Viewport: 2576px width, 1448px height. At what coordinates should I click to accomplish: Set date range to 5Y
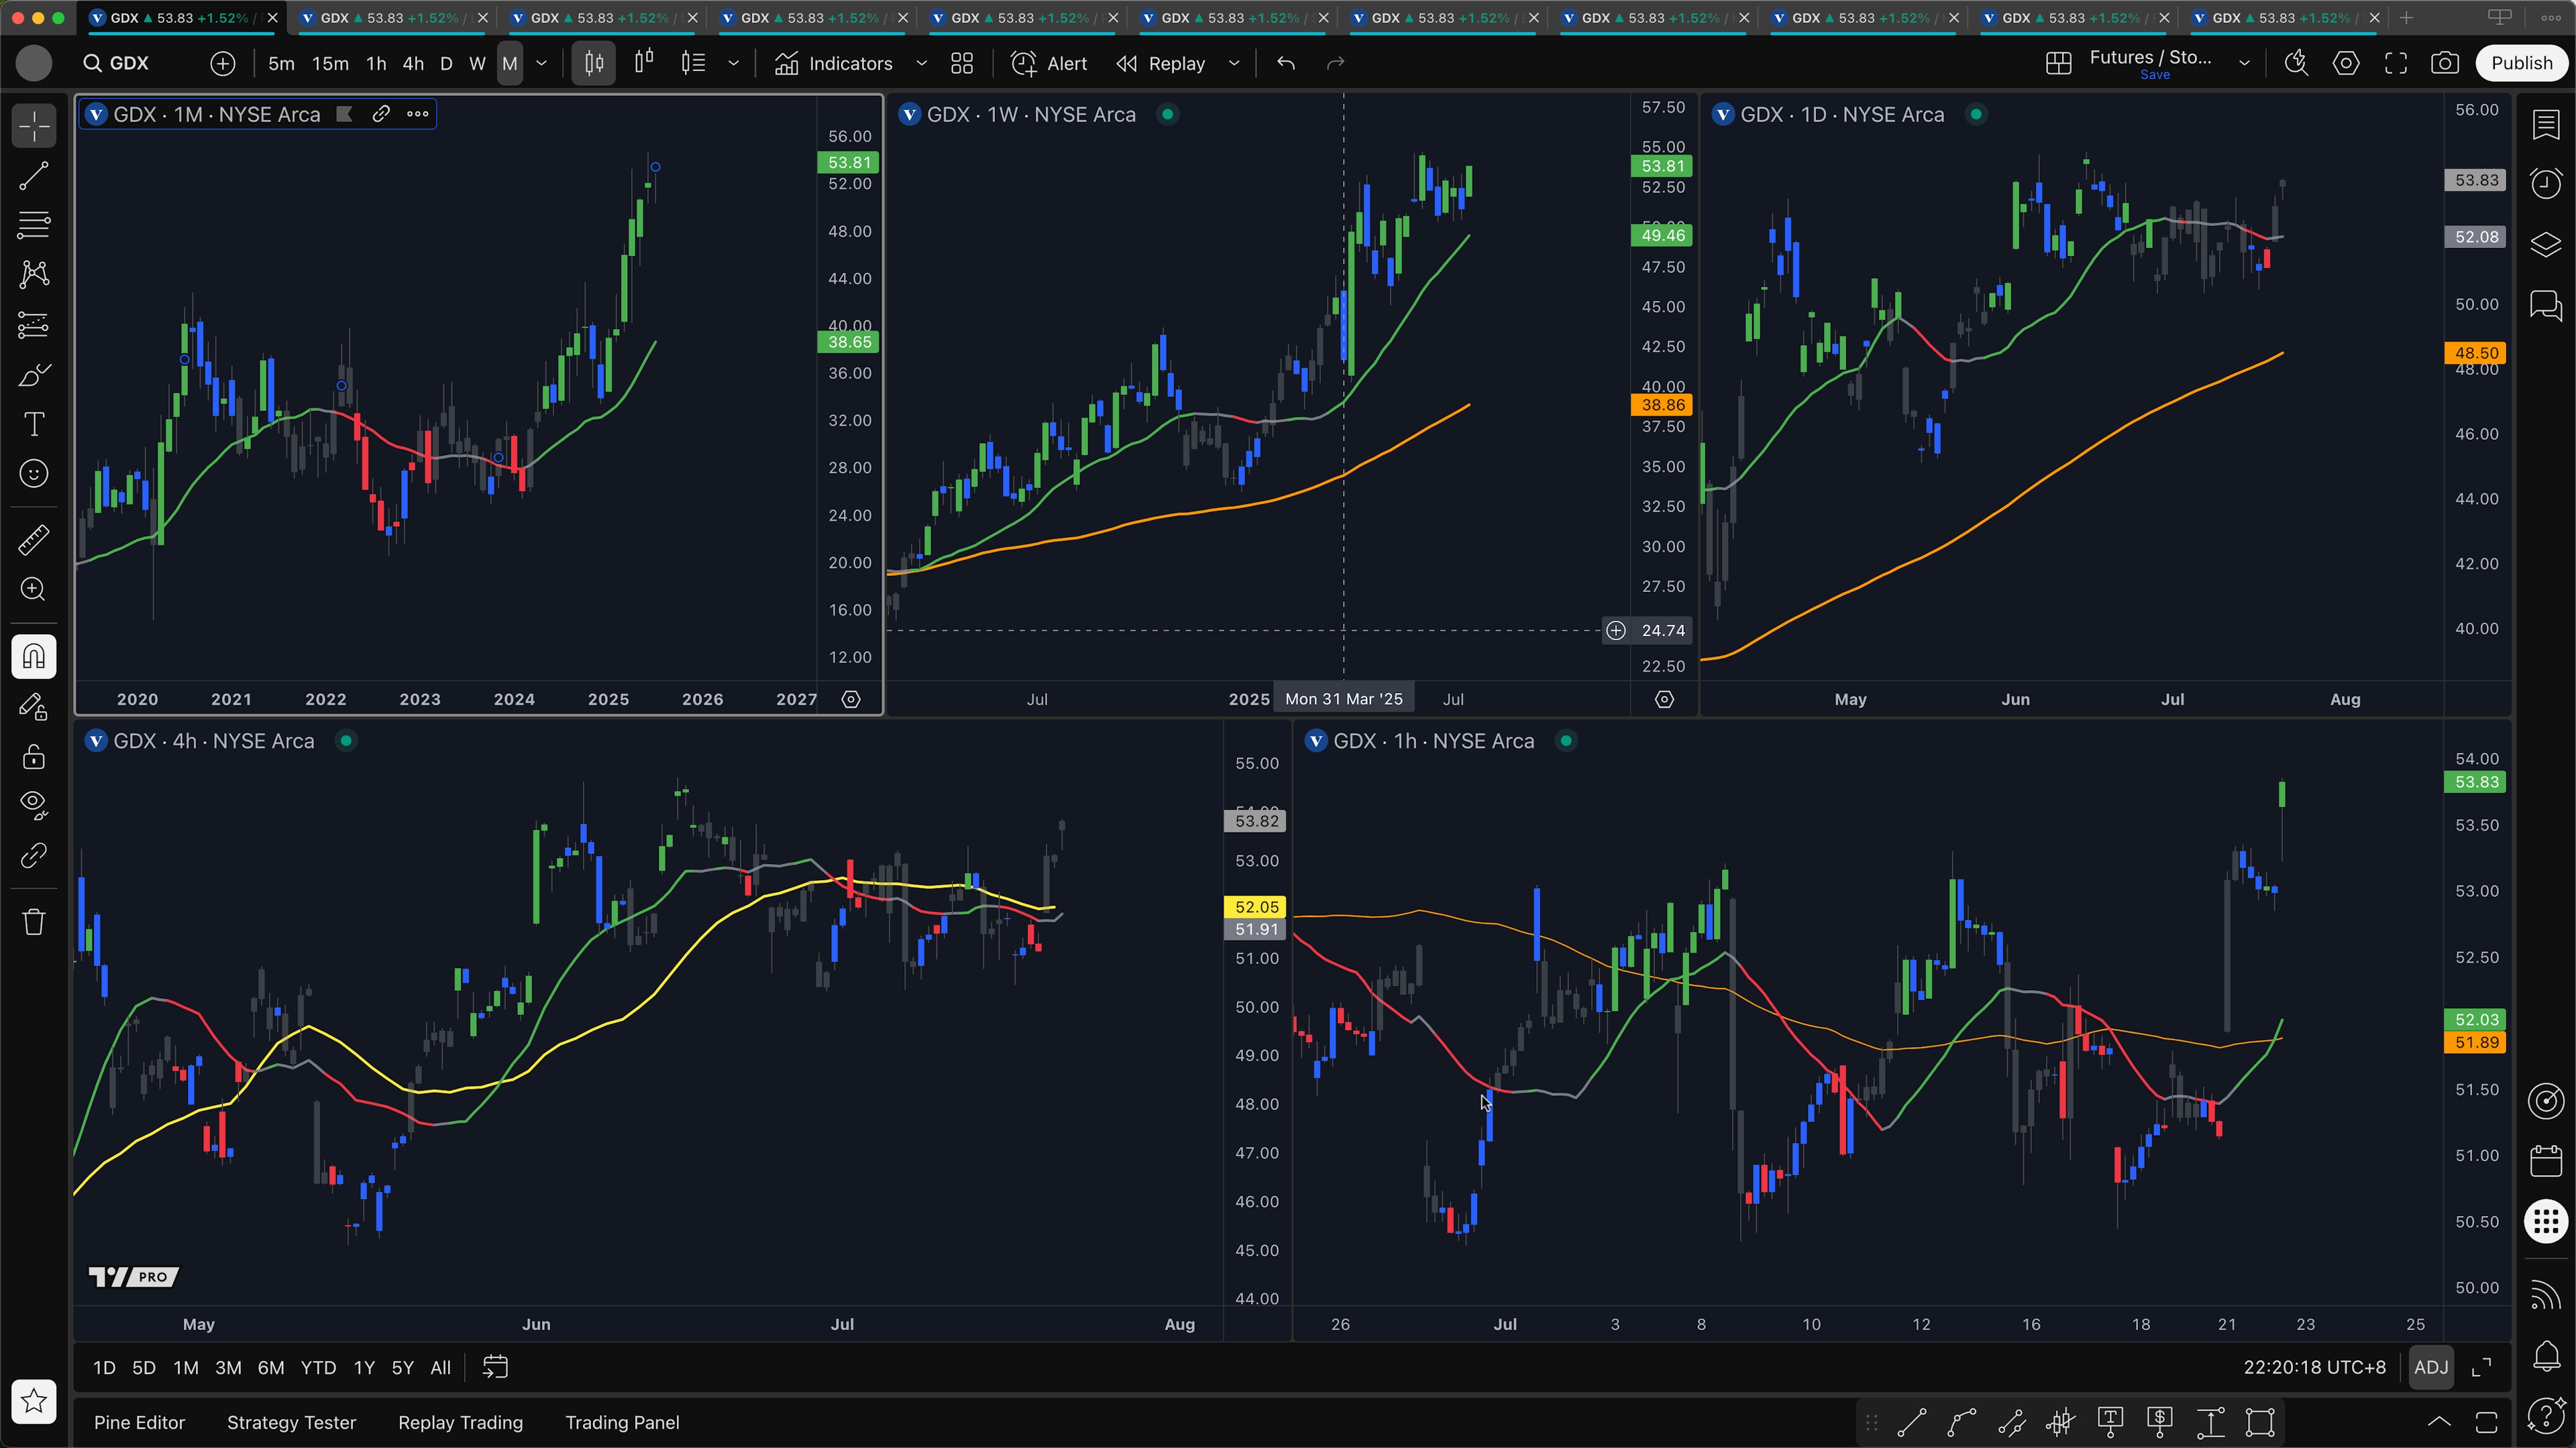[402, 1367]
